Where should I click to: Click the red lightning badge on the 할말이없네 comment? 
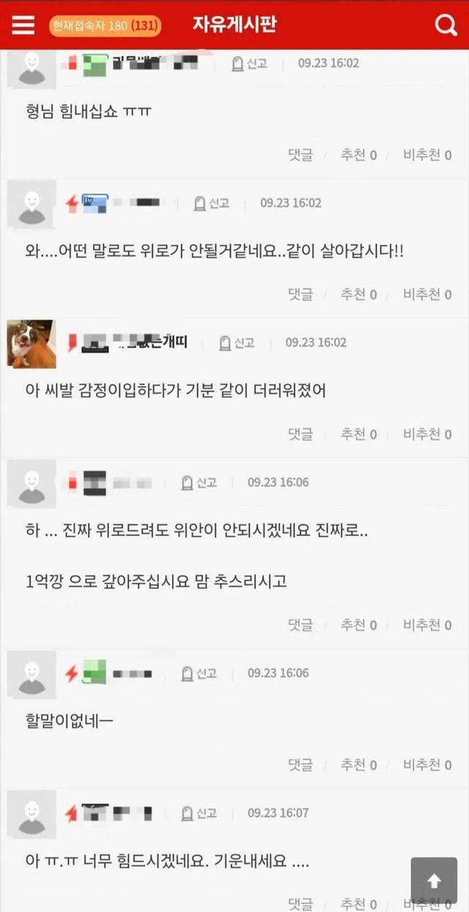(71, 673)
